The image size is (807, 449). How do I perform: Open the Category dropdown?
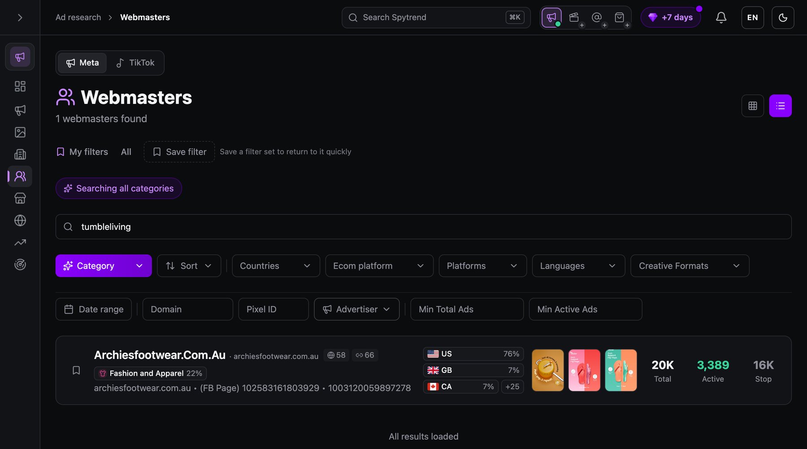point(104,266)
